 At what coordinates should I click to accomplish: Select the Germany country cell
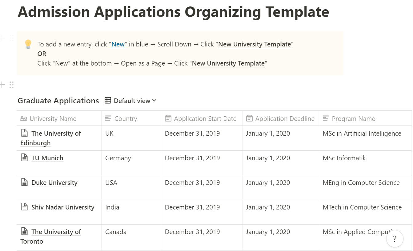click(x=118, y=158)
